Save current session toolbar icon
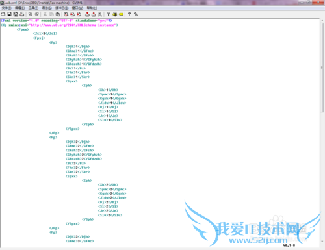The height and width of the screenshot is (250, 325). click(94, 14)
